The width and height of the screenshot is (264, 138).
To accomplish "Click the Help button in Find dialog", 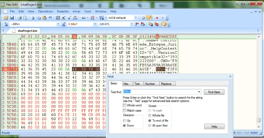I will (x=214, y=126).
